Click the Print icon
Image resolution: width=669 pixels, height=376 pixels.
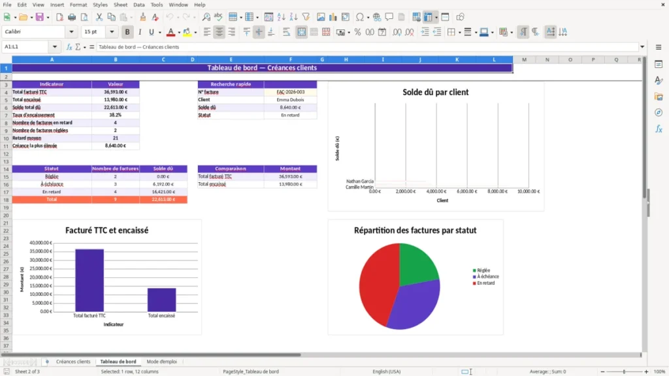pyautogui.click(x=72, y=17)
